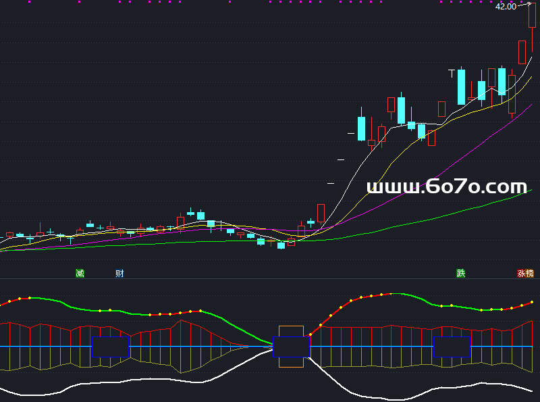The height and width of the screenshot is (402, 540).
Task: Click right end of magenta moving average line
Action: pos(531,105)
